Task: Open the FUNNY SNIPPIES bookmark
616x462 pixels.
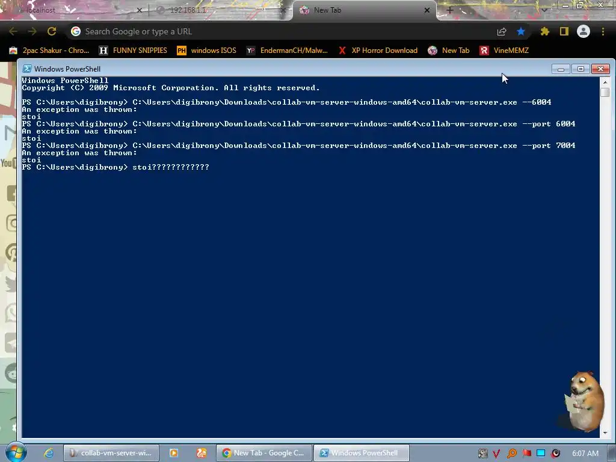Action: 133,51
